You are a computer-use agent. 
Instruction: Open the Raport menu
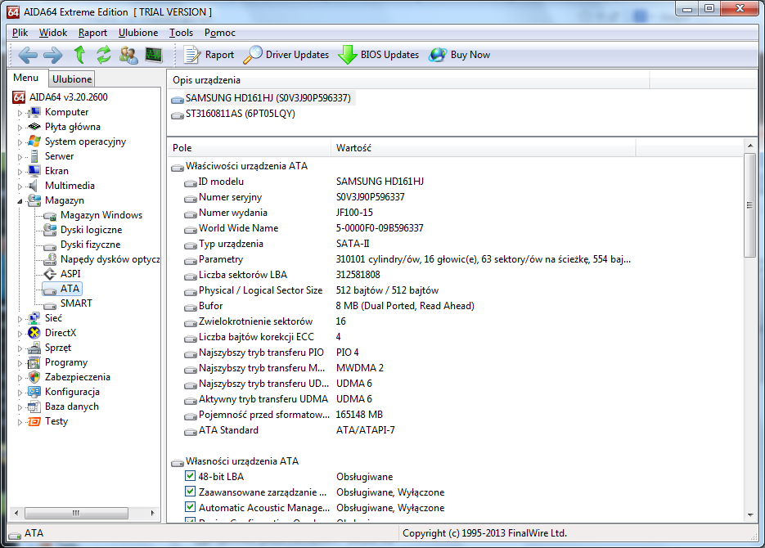coord(92,33)
